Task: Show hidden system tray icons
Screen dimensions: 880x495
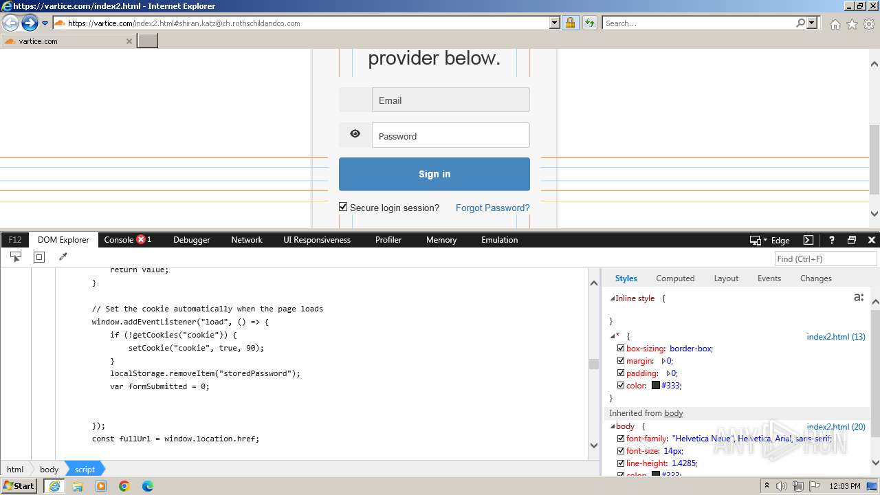Action: coord(767,486)
